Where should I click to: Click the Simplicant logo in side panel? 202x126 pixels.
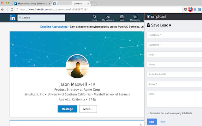tap(156, 17)
